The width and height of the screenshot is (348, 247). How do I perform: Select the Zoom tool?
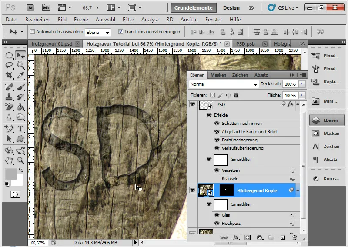pyautogui.click(x=20, y=160)
